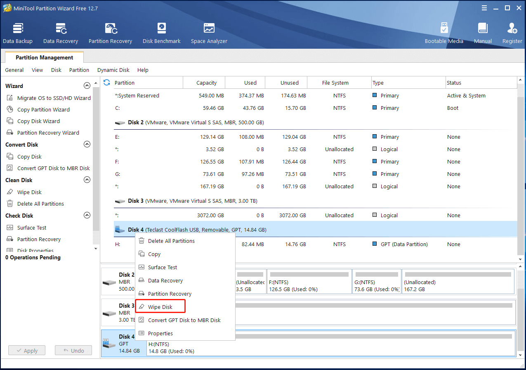Viewport: 526px width, 370px height.
Task: Open Properties from the context menu
Action: [x=185, y=333]
